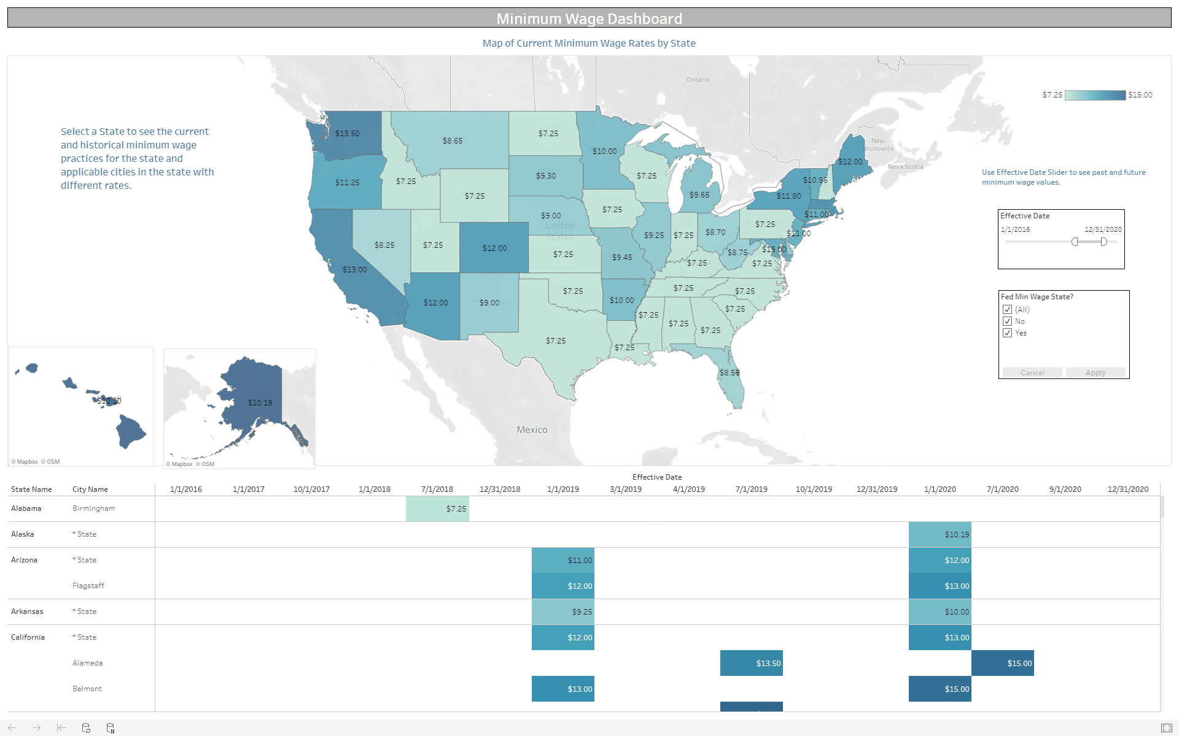
Task: Click the Arizona row label
Action: pos(25,560)
